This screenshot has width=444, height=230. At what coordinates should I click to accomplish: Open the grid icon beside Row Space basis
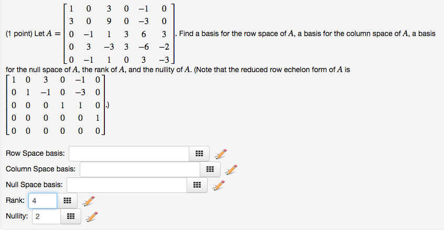pyautogui.click(x=198, y=154)
